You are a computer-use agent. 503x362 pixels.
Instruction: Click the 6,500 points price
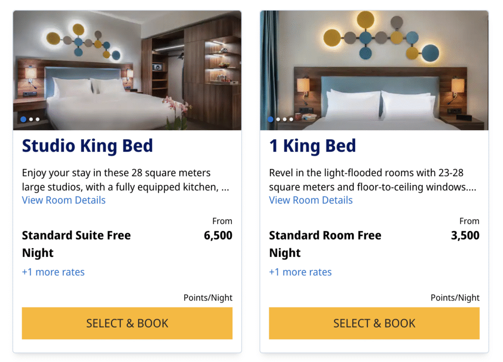(218, 236)
